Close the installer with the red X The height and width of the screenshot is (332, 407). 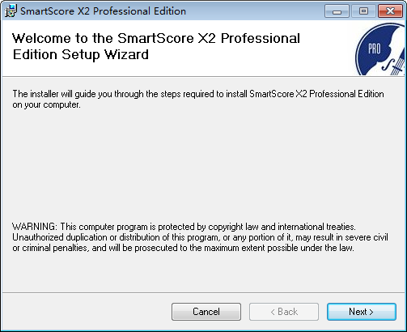click(390, 11)
